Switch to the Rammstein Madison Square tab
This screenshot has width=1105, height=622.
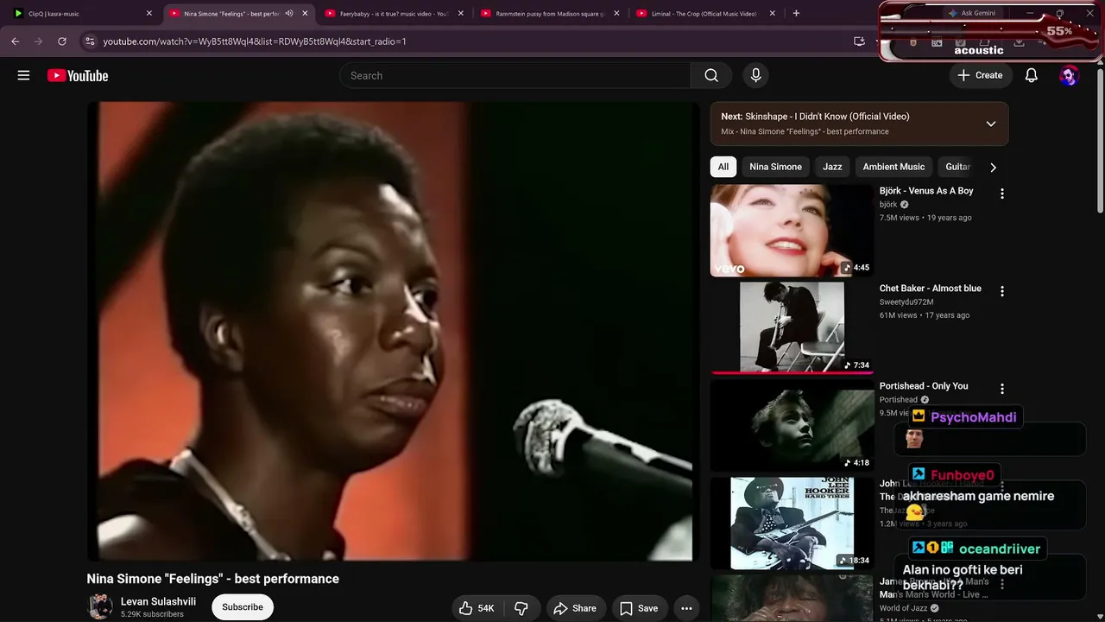coord(550,13)
